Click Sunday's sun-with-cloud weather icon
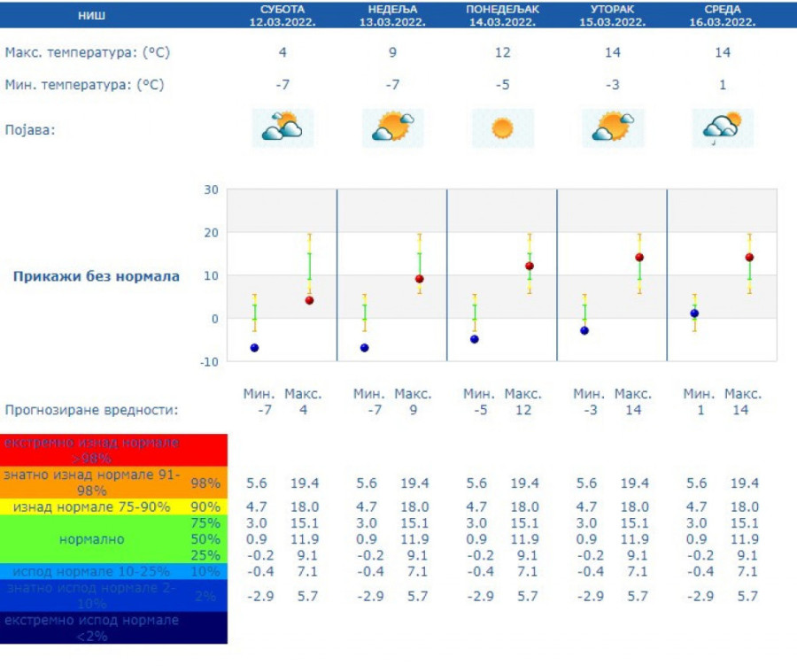Viewport: 797px width, 672px height. click(392, 128)
